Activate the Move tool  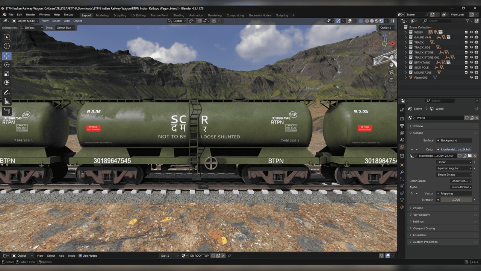click(7, 56)
